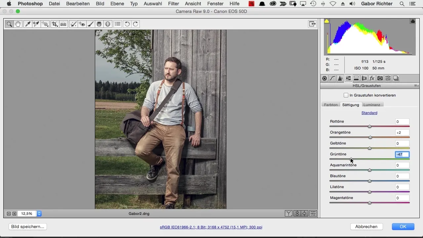Viewport: 423px width, 238px height.
Task: Rotate image clockwise
Action: 135,24
